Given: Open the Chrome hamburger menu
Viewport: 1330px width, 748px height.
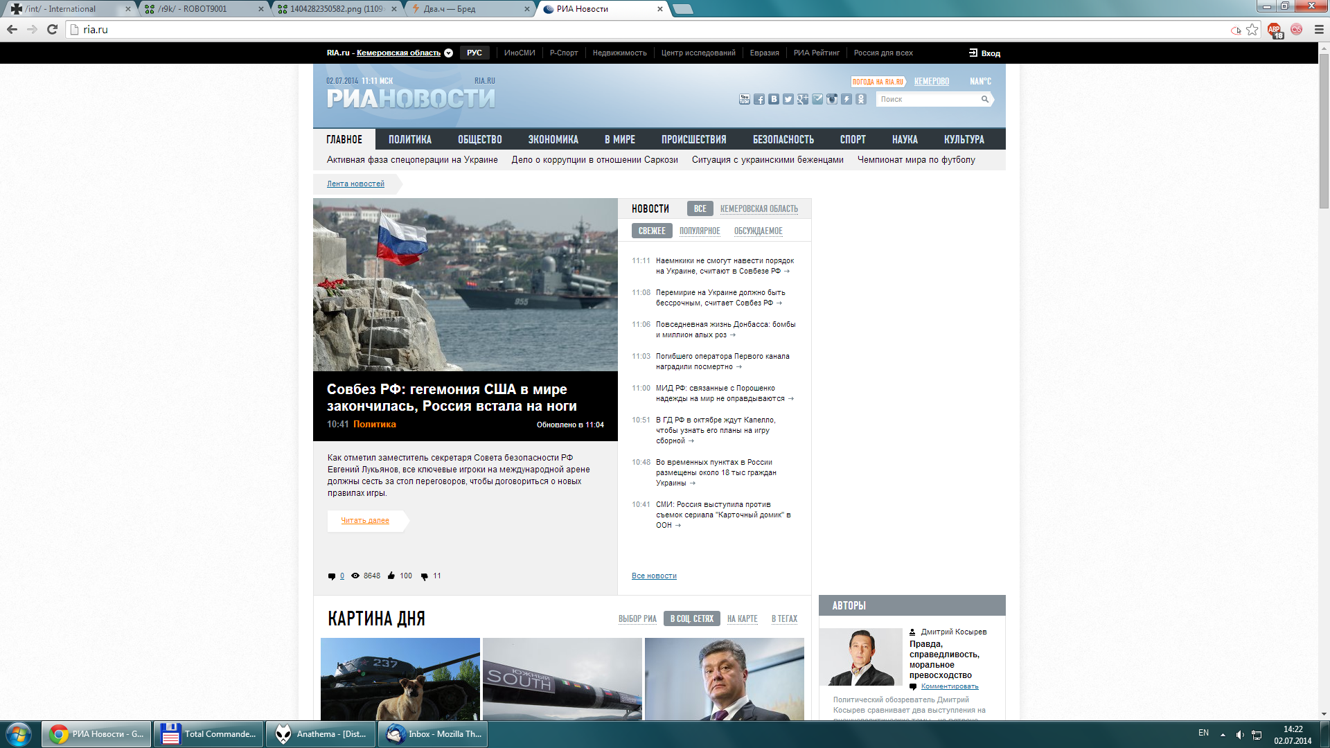Looking at the screenshot, I should click(1319, 30).
